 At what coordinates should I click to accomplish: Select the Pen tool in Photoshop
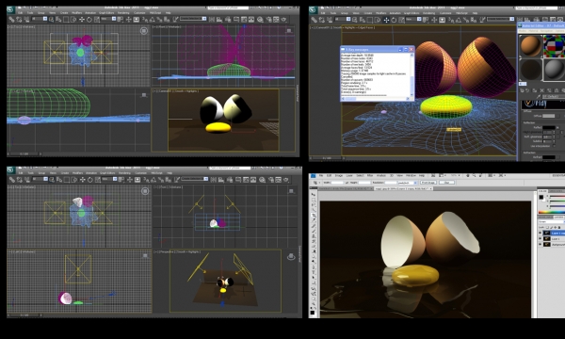pyautogui.click(x=314, y=267)
